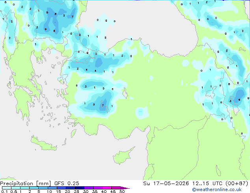
Task: Click the '12..15 UTC' time text
Action: tap(207, 184)
